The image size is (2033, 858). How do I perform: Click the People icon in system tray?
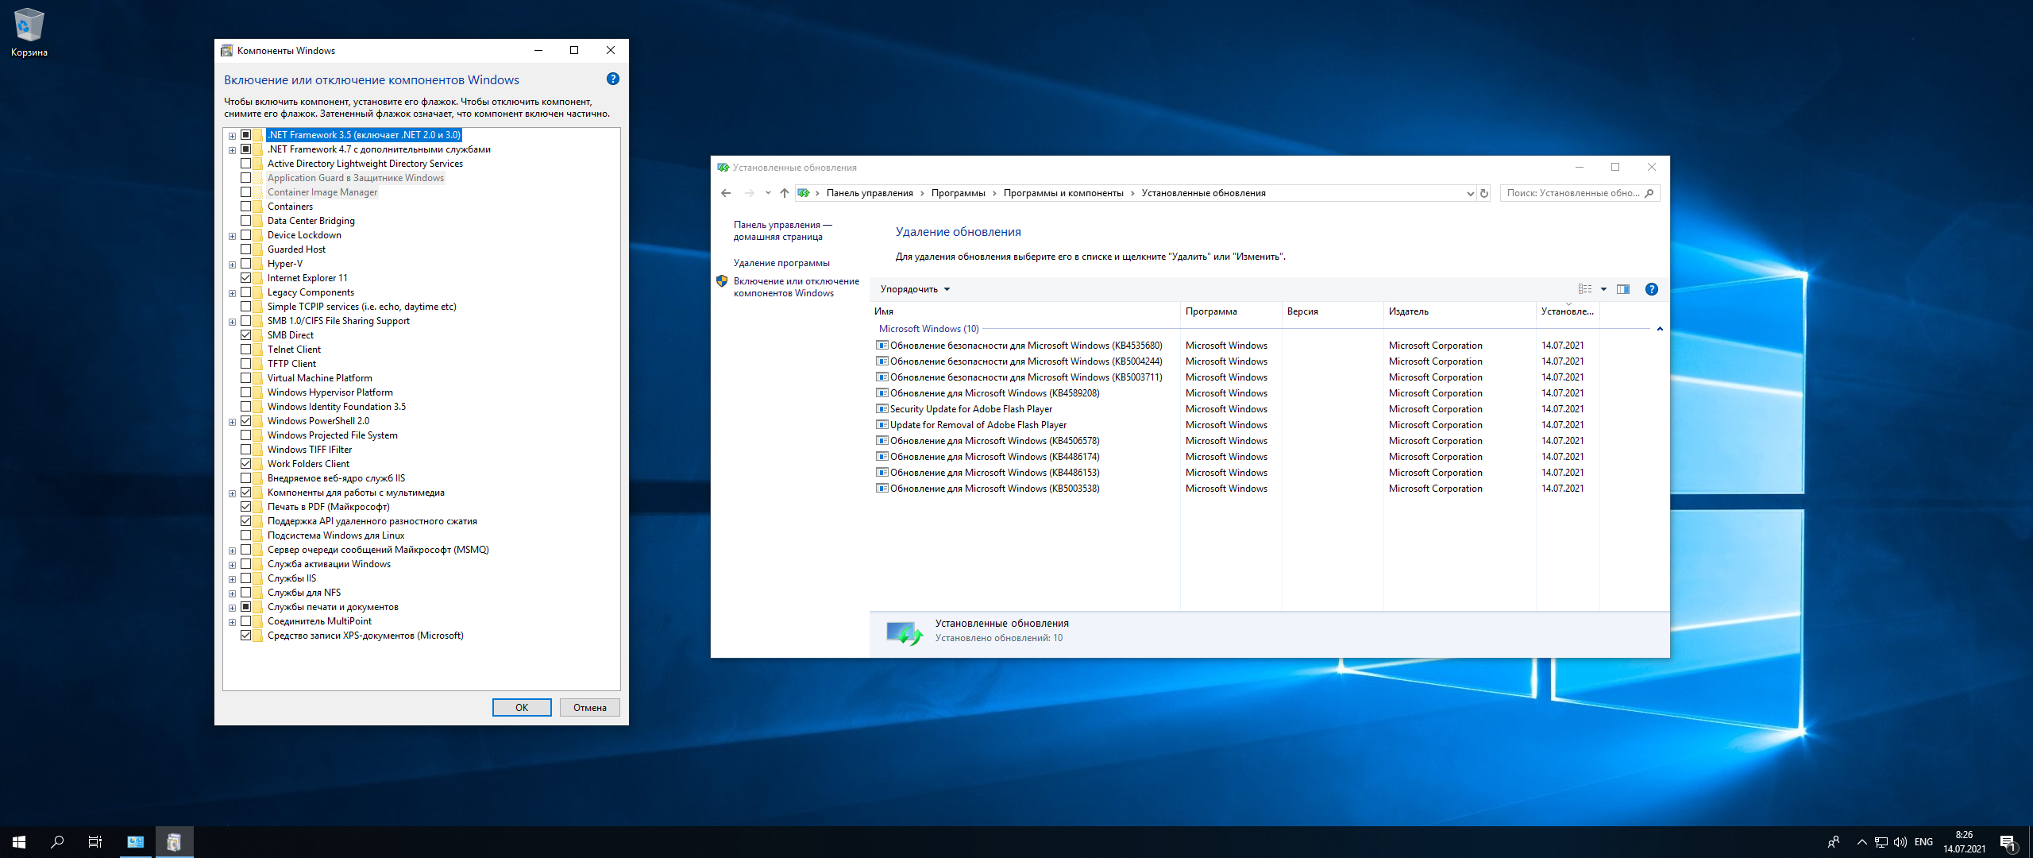click(x=1834, y=842)
